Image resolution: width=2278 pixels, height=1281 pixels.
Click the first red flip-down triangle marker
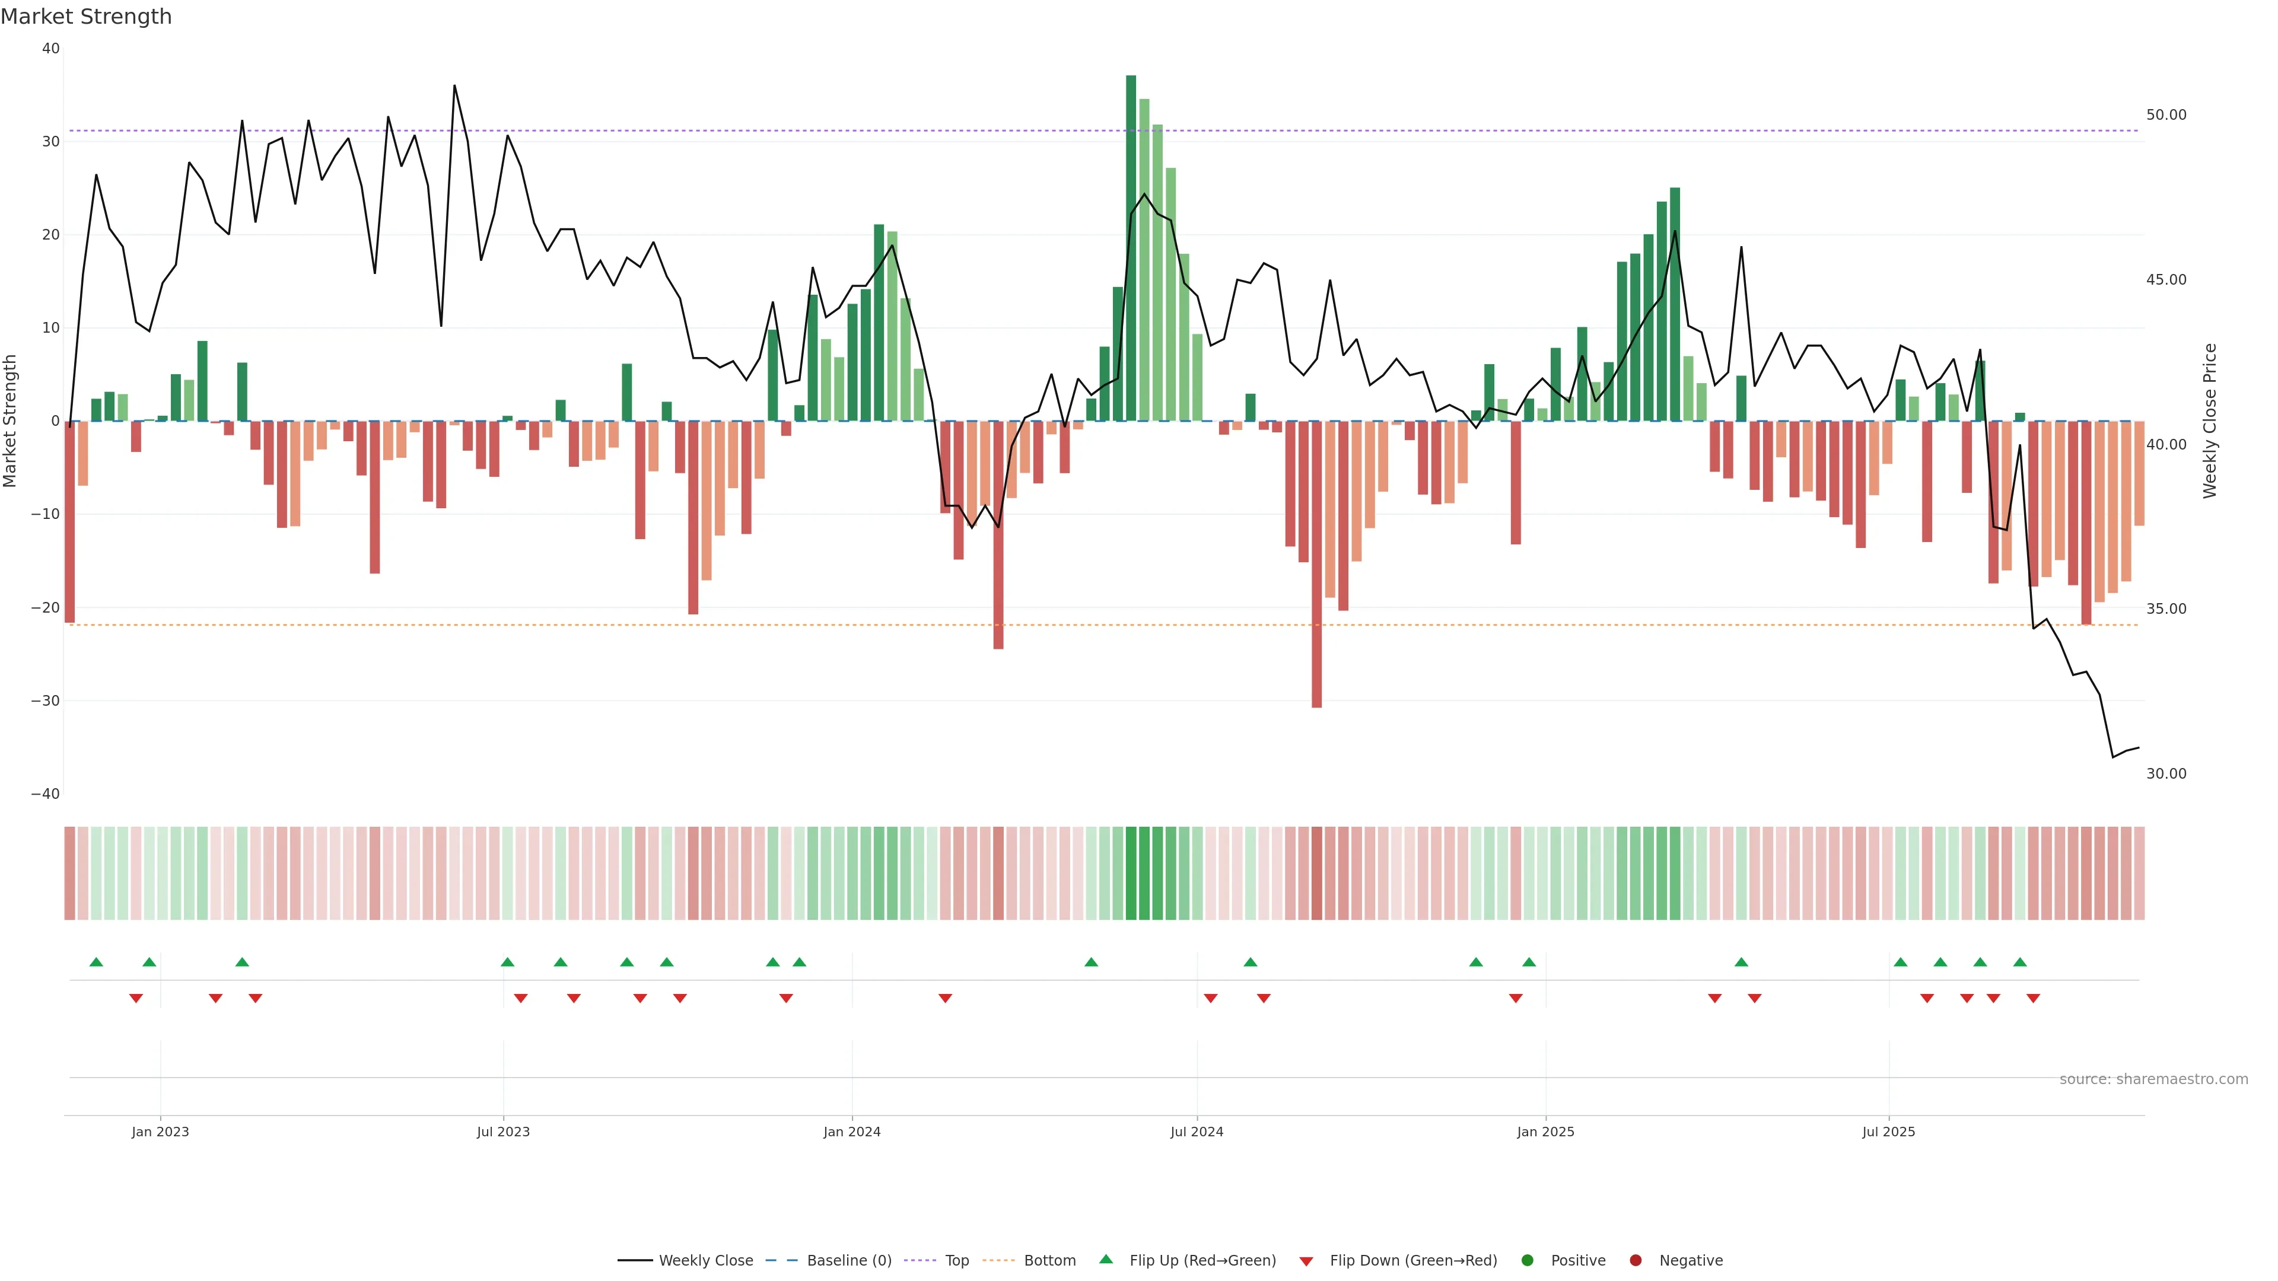point(136,998)
